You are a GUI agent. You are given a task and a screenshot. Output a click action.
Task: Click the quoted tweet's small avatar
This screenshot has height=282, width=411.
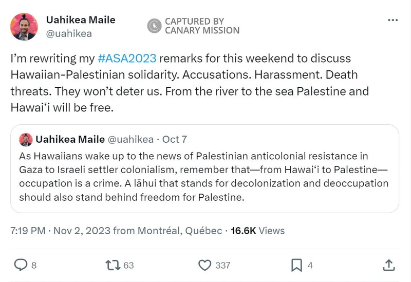coord(26,140)
